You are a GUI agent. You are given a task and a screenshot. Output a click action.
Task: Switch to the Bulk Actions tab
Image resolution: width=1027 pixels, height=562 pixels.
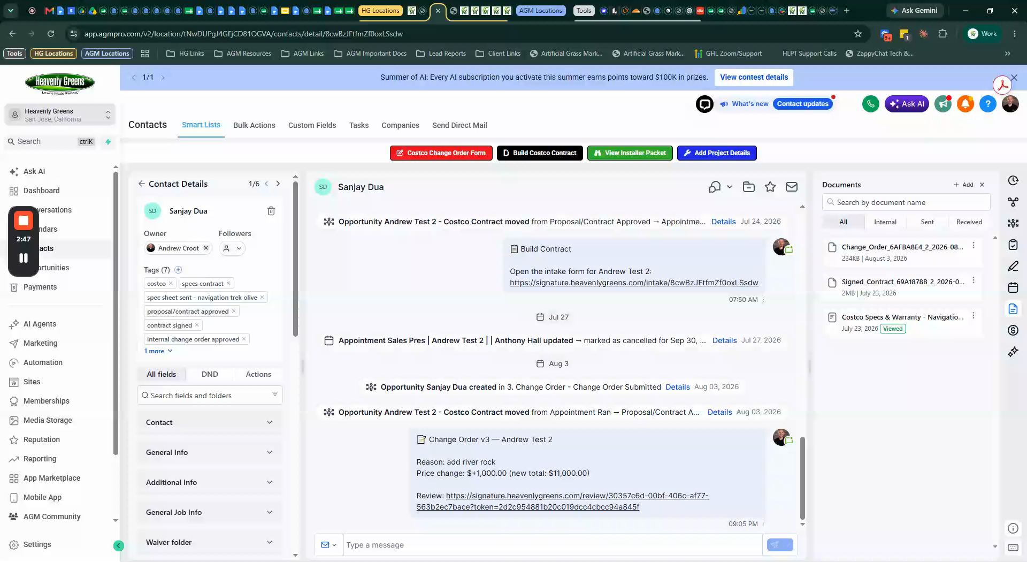(x=254, y=125)
